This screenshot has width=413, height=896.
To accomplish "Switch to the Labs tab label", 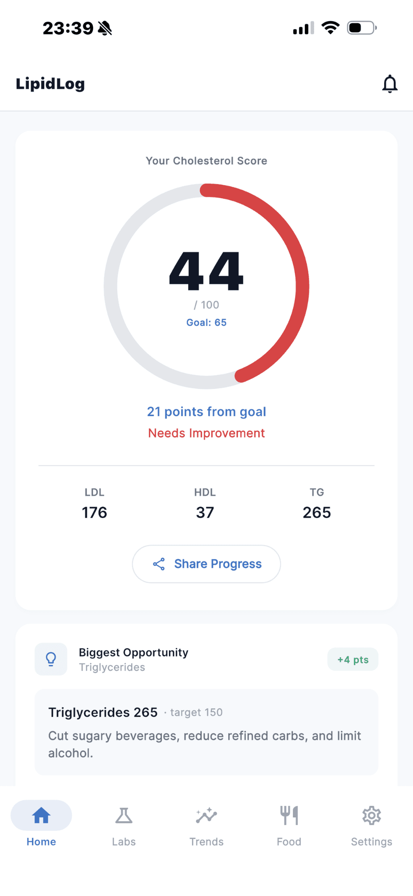I will 124,842.
